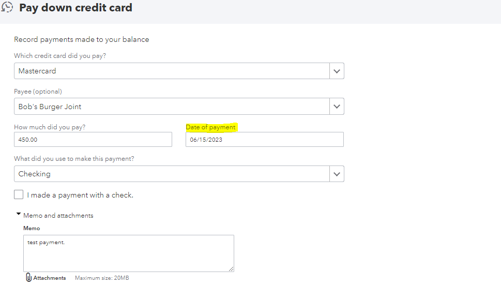Open the credit card dropdown arrow
Viewport: 501px width, 286px height.
[x=337, y=71]
